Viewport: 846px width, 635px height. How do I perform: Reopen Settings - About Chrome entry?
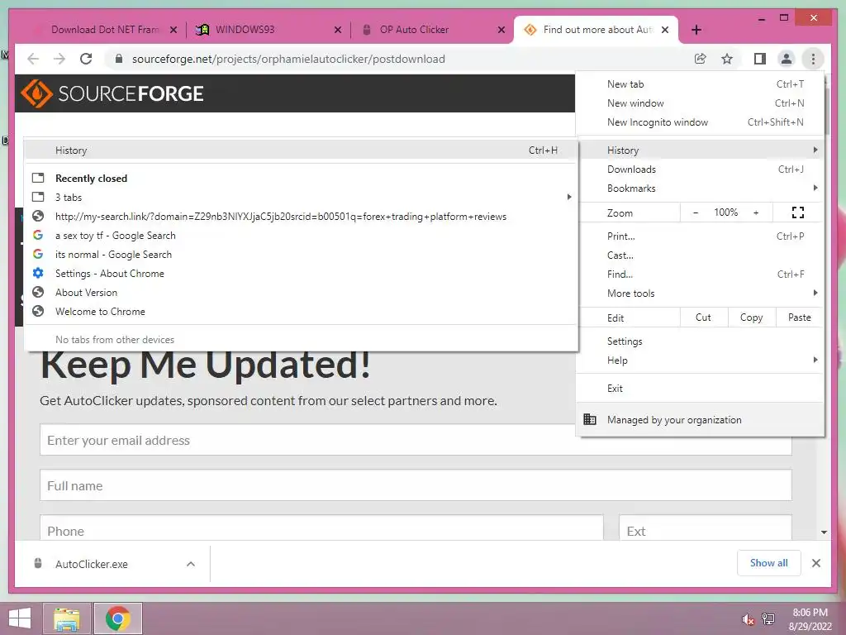tap(301, 273)
